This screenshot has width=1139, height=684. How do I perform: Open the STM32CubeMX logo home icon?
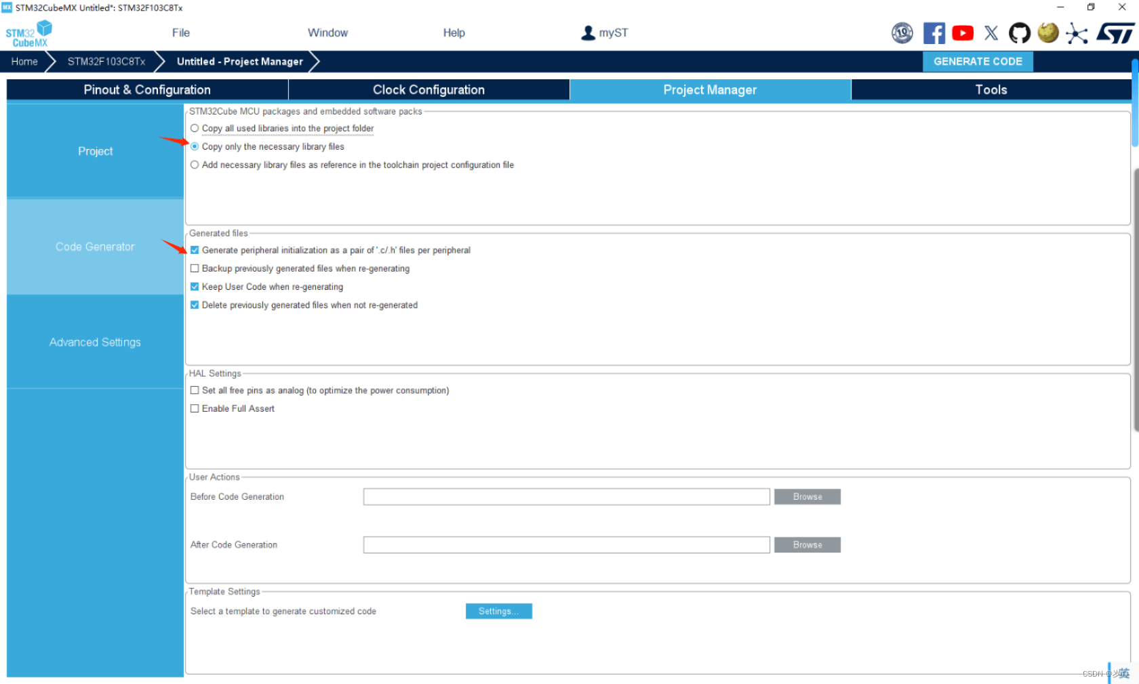click(x=28, y=34)
